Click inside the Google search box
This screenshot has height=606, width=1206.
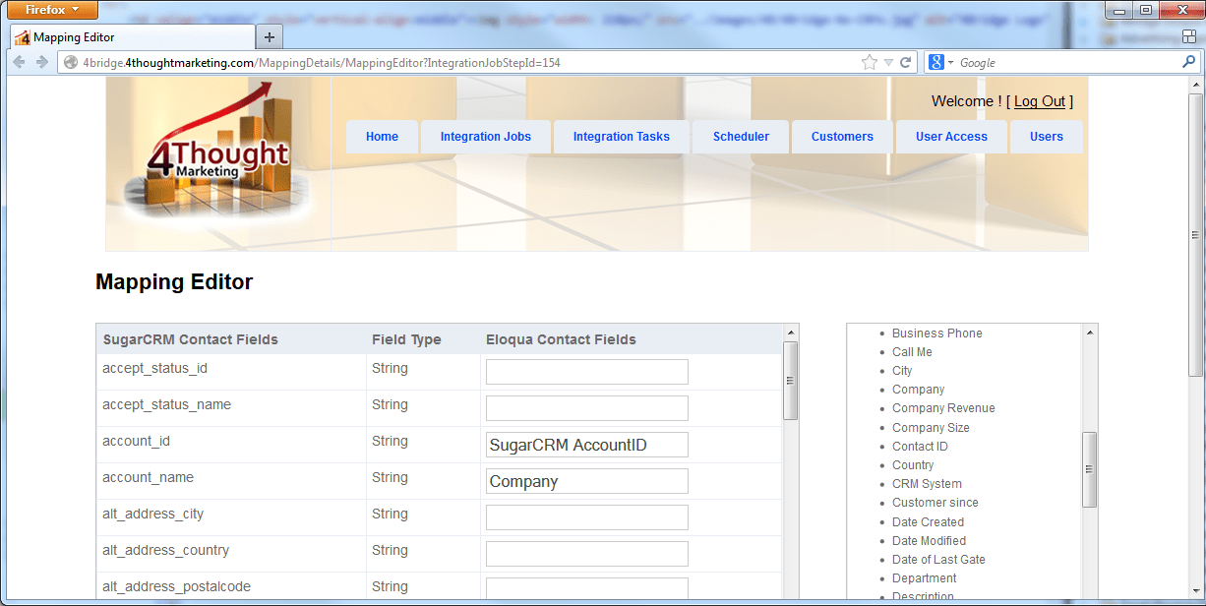[x=1067, y=62]
